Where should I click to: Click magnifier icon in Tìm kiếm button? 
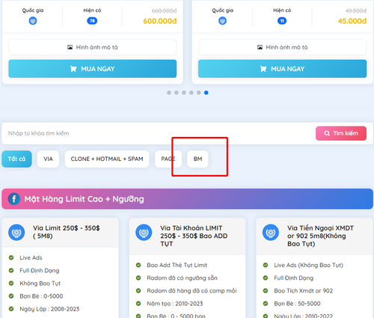(x=327, y=133)
